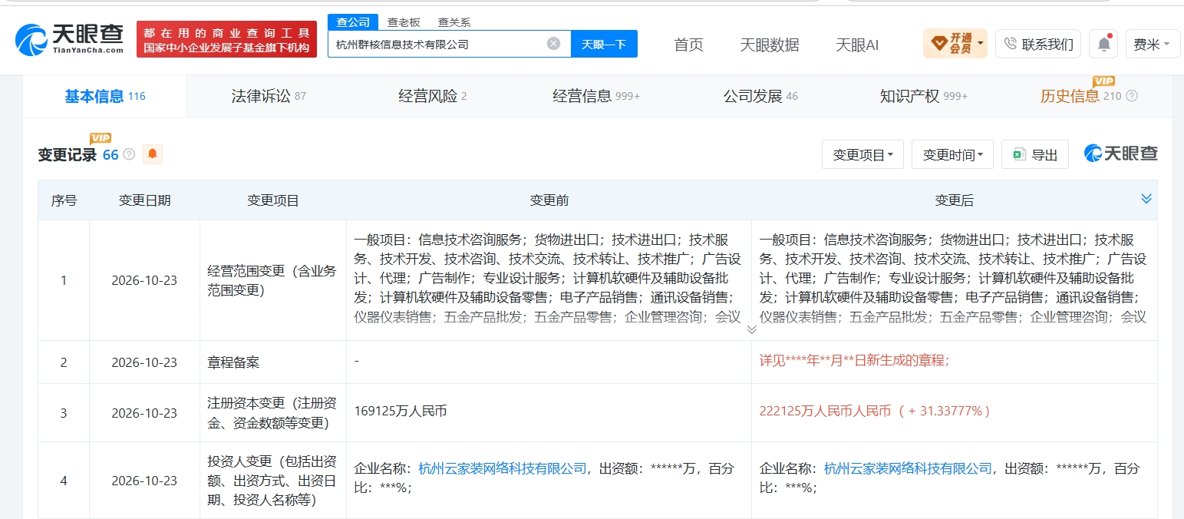Open the notification bell in the top bar

click(x=1103, y=44)
